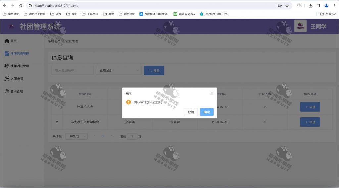Go to next page arrow
The height and width of the screenshot is (188, 339).
coord(112,136)
